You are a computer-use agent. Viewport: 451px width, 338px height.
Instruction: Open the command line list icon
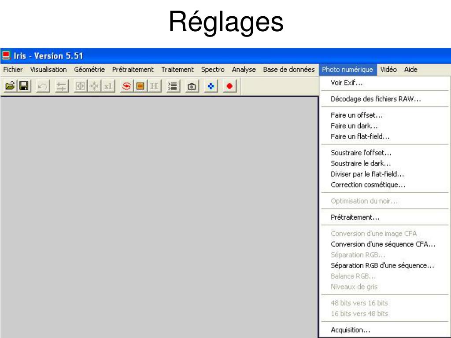click(x=173, y=86)
